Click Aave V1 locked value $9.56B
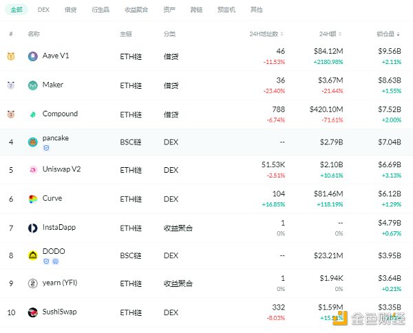413x333 pixels. 390,51
